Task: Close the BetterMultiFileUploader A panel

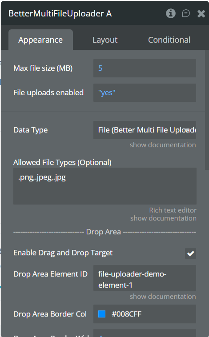Action: pyautogui.click(x=201, y=14)
